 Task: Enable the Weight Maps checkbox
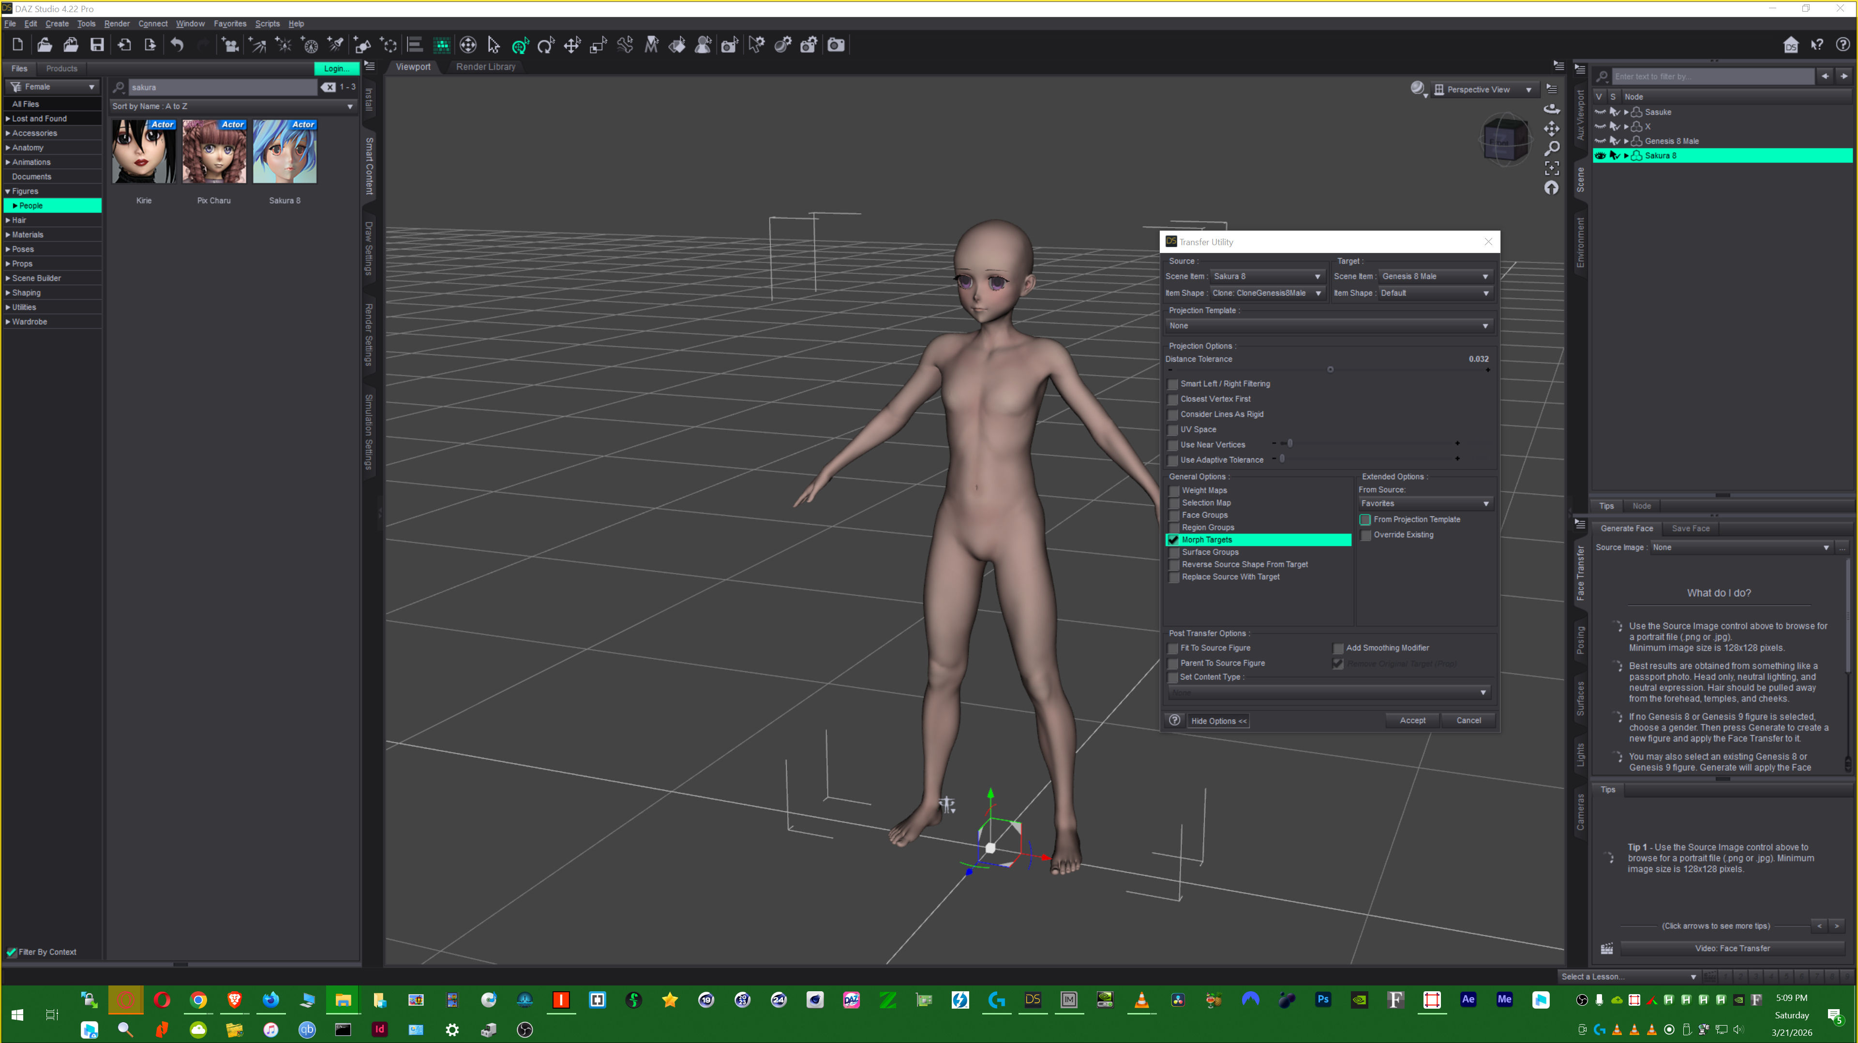point(1174,491)
